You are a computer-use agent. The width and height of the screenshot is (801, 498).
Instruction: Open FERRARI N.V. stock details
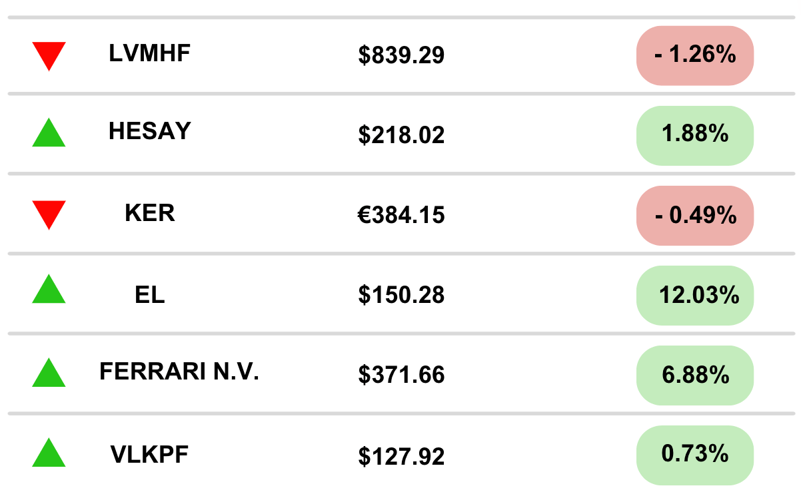coord(179,372)
